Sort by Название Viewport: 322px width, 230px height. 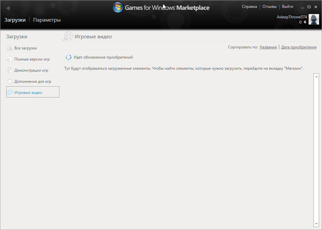[268, 47]
